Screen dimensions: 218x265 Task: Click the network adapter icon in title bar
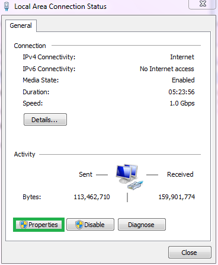coord(7,6)
